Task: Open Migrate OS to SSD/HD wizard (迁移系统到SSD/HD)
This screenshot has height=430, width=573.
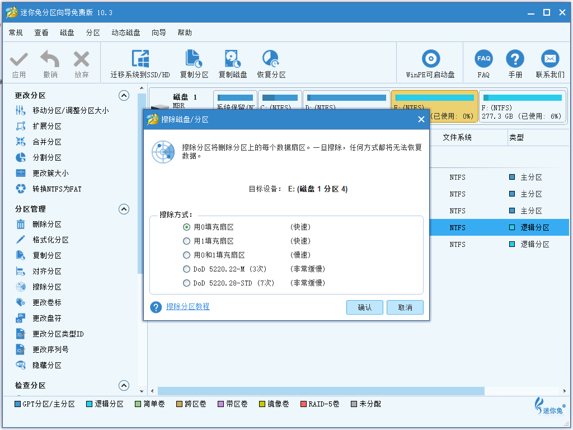Action: pos(140,64)
